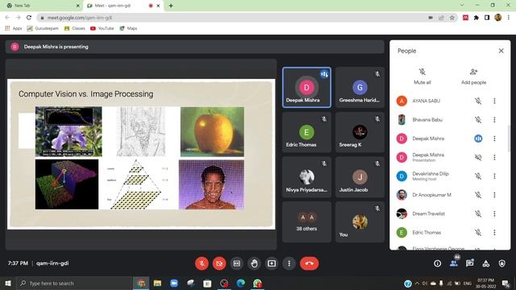Image resolution: width=516 pixels, height=290 pixels.
Task: Open Apps bookmark shortcut
Action: pos(14,28)
